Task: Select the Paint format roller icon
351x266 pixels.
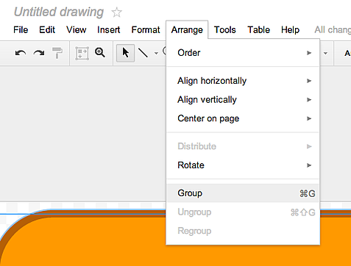Action: tap(57, 53)
